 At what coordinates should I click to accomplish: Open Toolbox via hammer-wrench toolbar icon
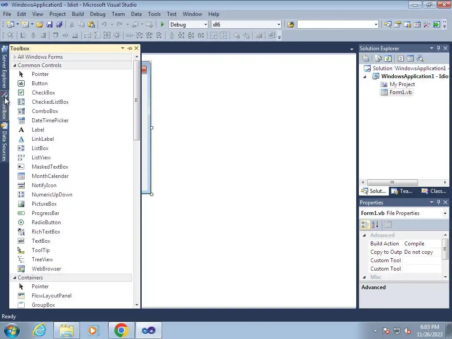pos(427,25)
